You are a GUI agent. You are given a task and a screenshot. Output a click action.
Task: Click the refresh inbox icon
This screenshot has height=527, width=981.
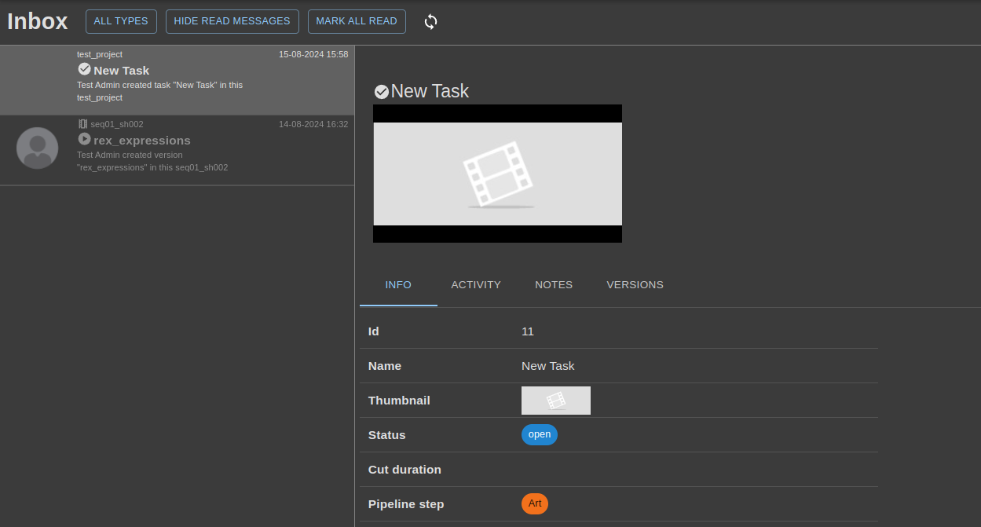(430, 22)
